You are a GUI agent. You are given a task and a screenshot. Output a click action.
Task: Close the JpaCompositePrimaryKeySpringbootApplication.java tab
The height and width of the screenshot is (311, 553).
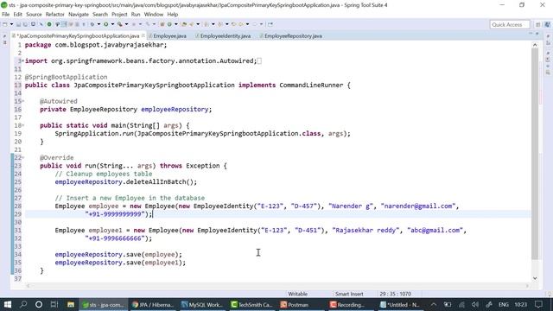[x=143, y=35]
